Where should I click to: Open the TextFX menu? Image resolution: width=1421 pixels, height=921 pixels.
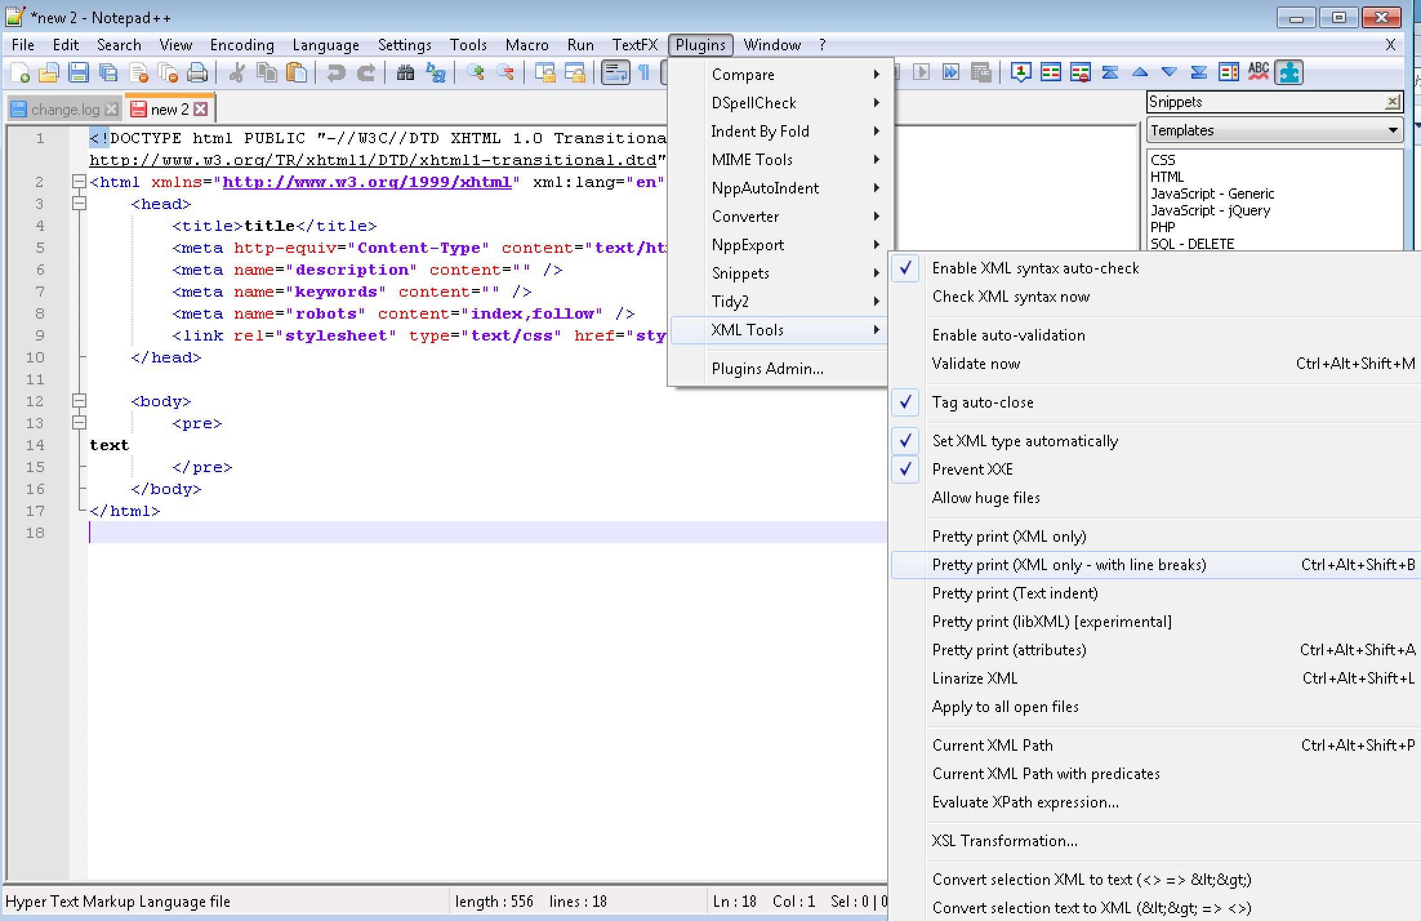(x=635, y=45)
